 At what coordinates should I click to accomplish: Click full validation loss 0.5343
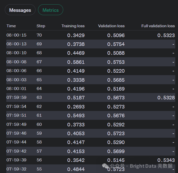point(166,160)
